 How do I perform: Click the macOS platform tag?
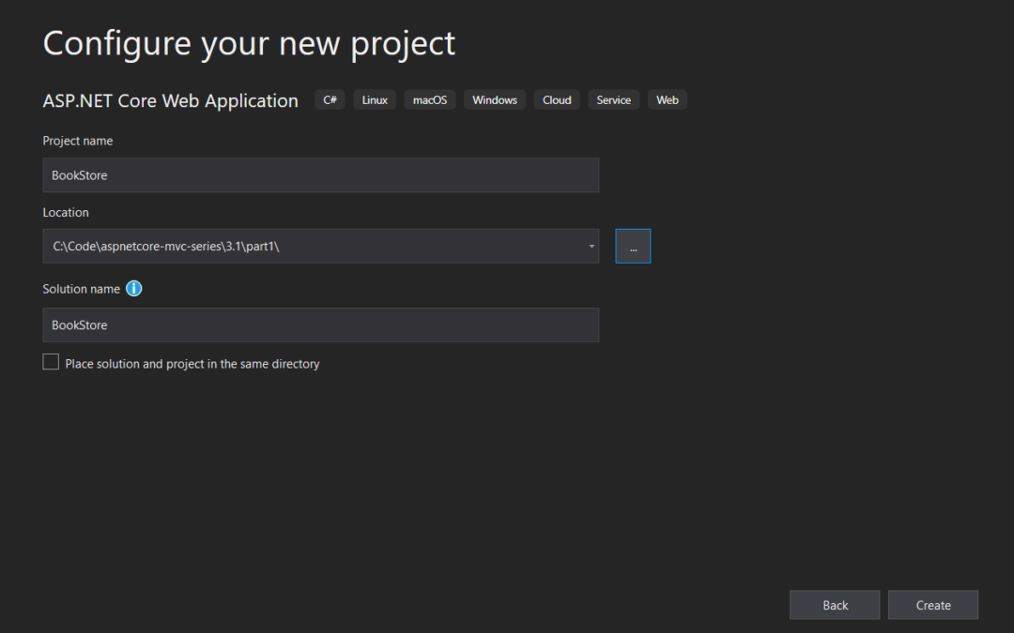pyautogui.click(x=430, y=100)
